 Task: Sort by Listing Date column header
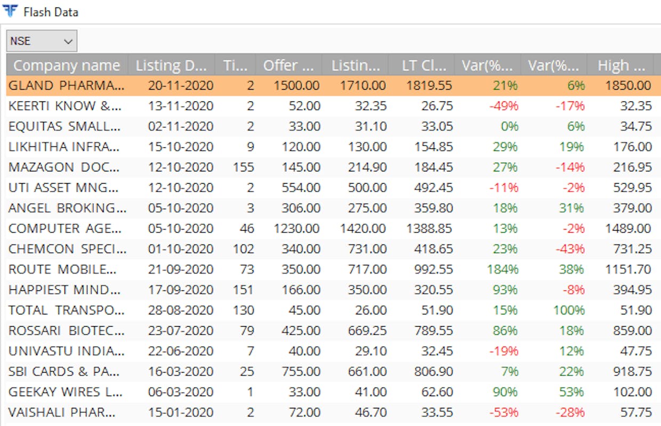point(171,66)
